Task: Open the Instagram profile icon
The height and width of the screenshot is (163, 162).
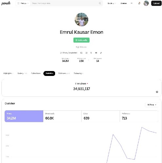Action: [86, 53]
